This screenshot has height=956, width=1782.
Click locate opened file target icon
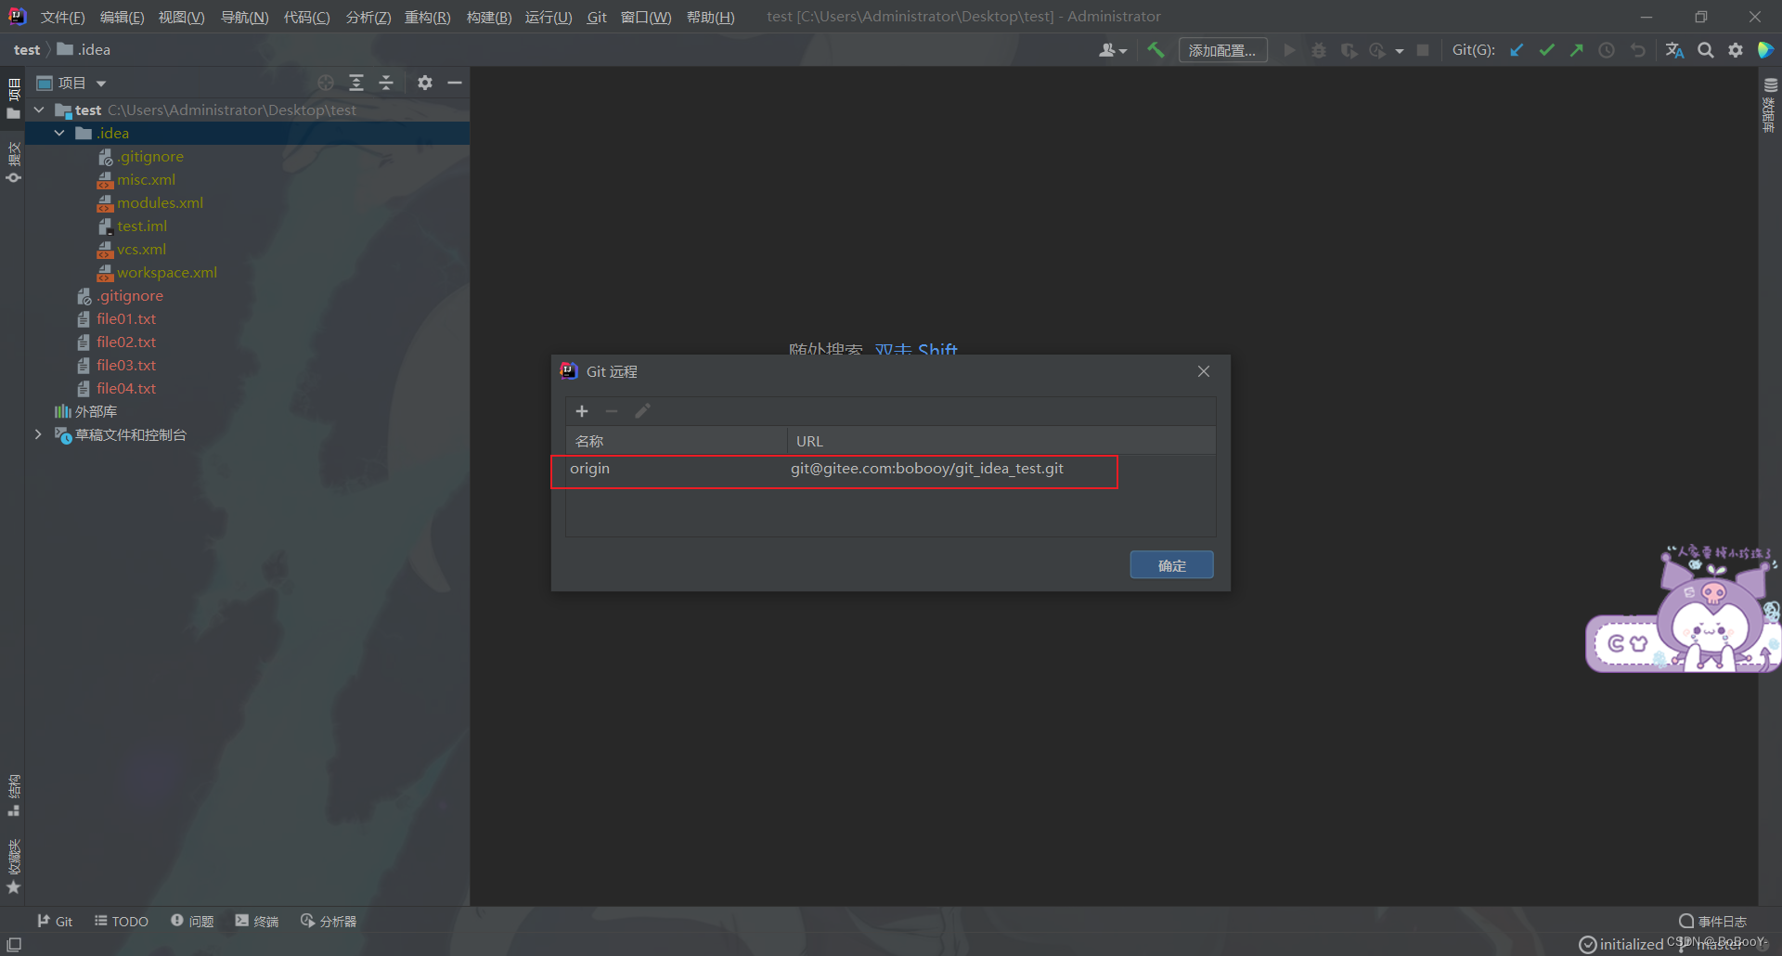point(326,84)
